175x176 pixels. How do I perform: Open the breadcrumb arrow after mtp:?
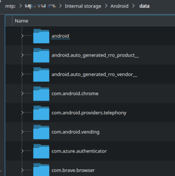(21, 6)
